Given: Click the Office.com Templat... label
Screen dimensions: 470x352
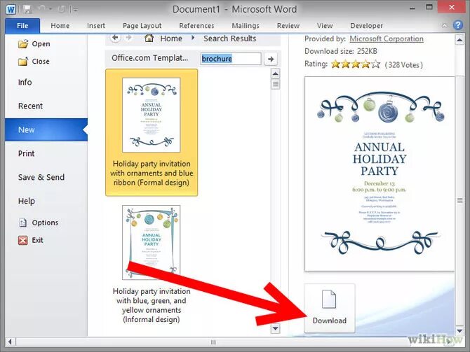Looking at the screenshot, I should (x=150, y=58).
